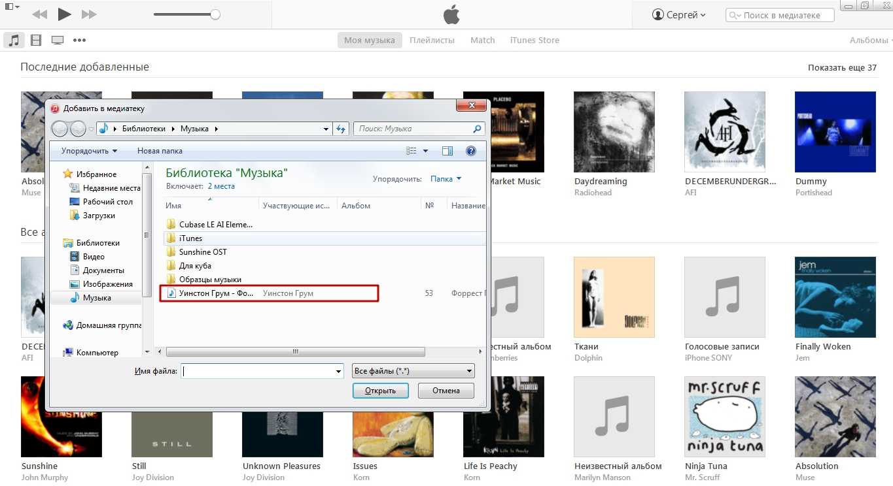Open the Сергей account menu
The image size is (893, 486).
(680, 14)
